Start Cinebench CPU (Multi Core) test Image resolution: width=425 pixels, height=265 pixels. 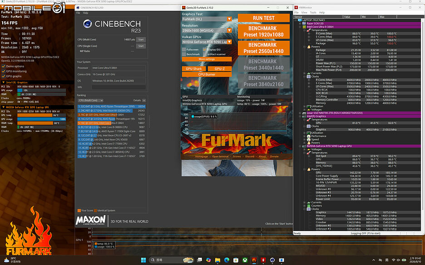click(x=141, y=39)
